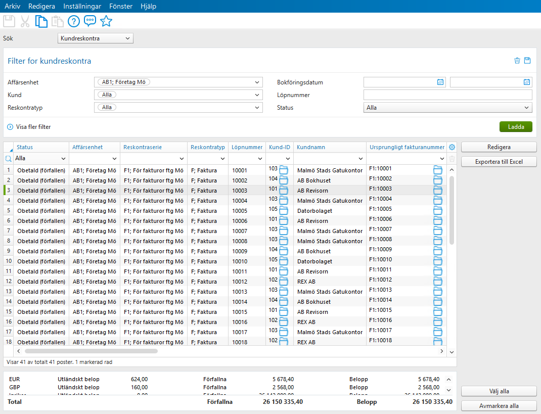Click Exportera till Excel
The width and height of the screenshot is (541, 414).
[499, 162]
